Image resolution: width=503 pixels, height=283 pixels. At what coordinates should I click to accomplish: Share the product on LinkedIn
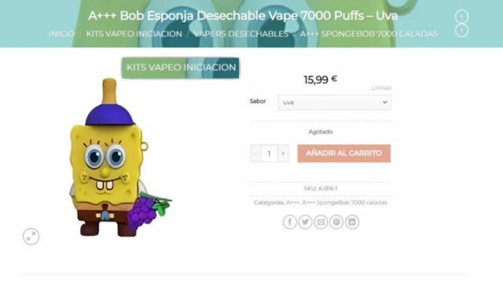[352, 222]
